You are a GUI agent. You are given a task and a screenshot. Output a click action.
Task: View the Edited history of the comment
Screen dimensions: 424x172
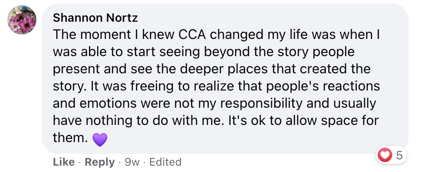[x=165, y=162]
